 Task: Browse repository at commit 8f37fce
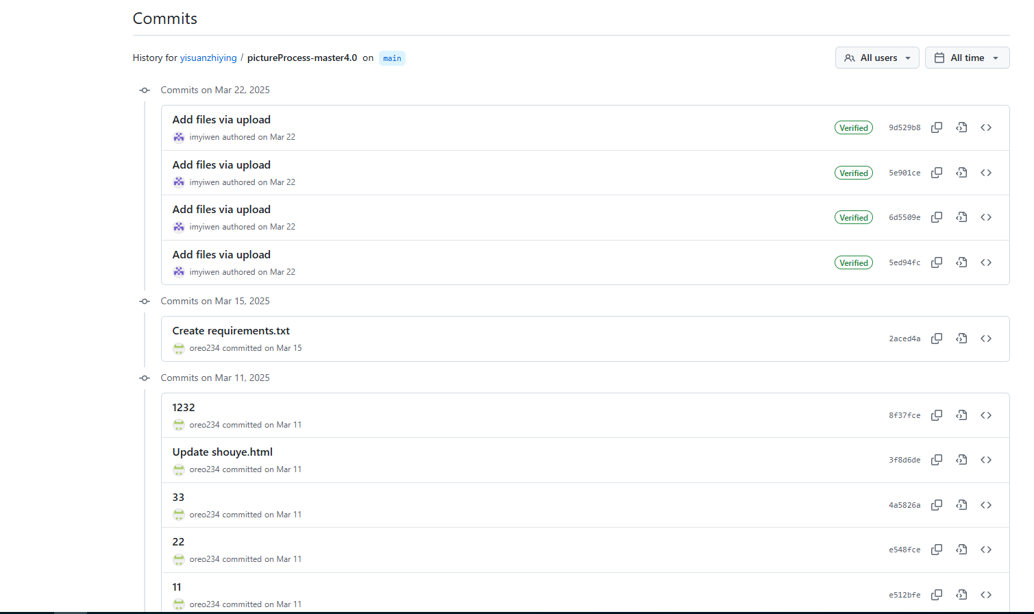986,415
